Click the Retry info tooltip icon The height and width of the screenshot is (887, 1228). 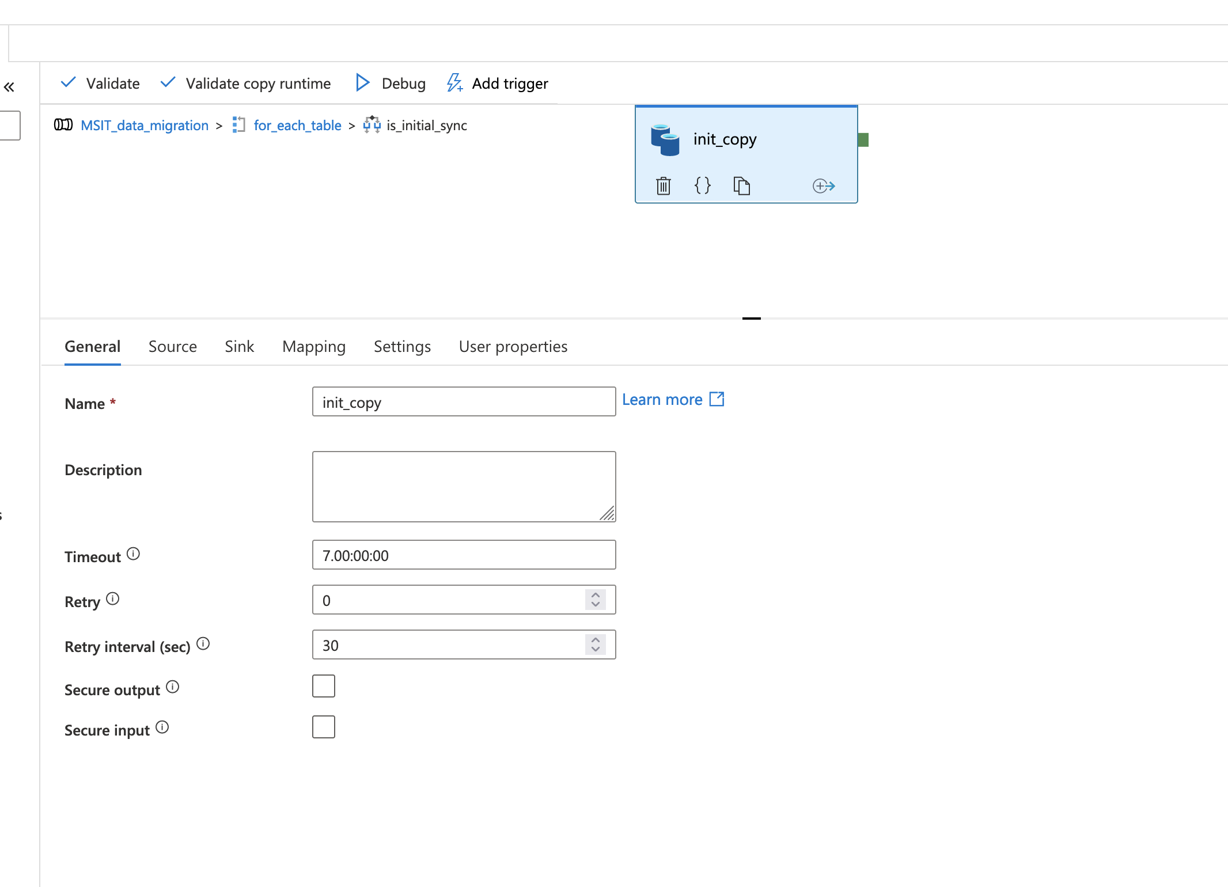point(113,598)
